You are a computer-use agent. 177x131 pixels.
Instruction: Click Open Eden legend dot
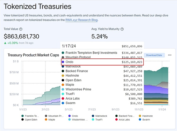click(22, 120)
